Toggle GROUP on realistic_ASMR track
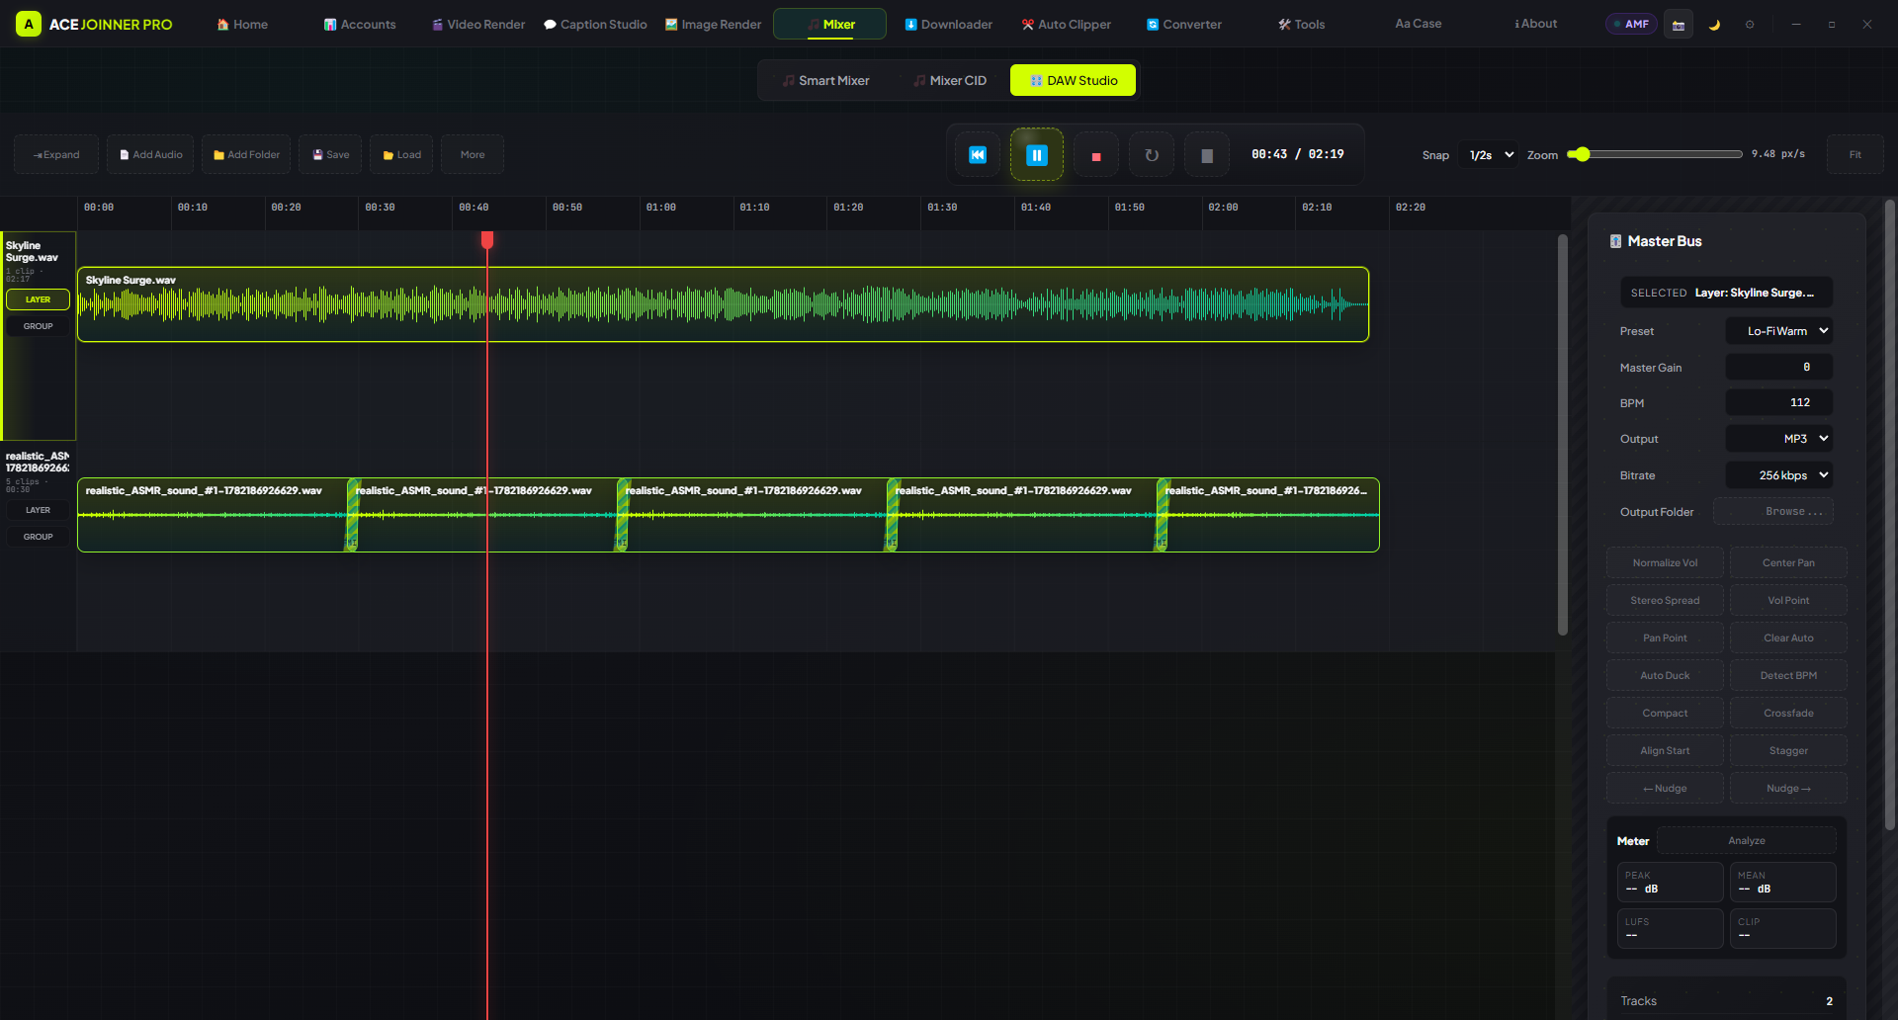The width and height of the screenshot is (1898, 1020). pyautogui.click(x=39, y=537)
